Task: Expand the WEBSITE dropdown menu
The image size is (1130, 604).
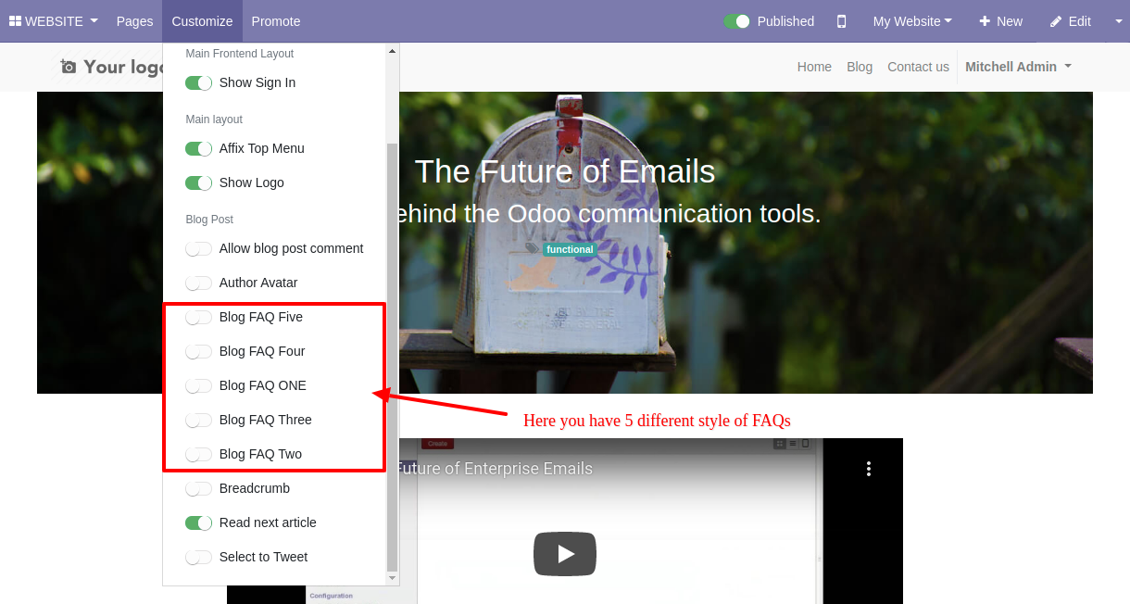Action: [x=54, y=21]
